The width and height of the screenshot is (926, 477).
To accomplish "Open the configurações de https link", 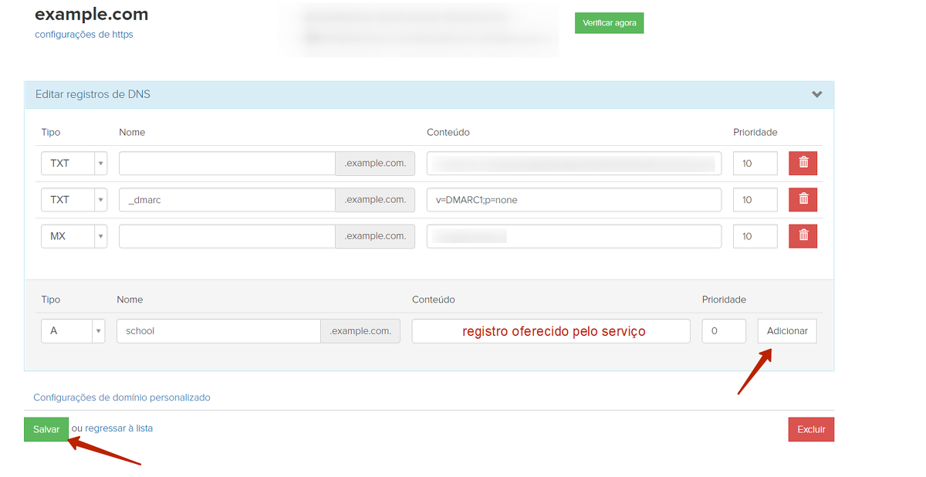I will [x=84, y=34].
